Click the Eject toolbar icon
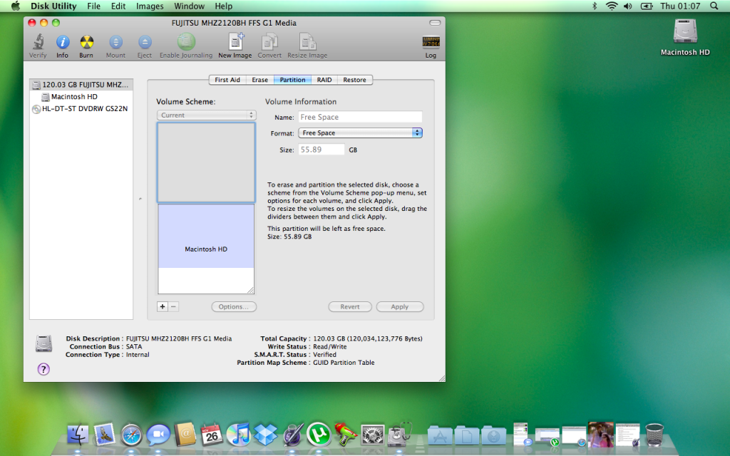730x456 pixels. point(145,42)
